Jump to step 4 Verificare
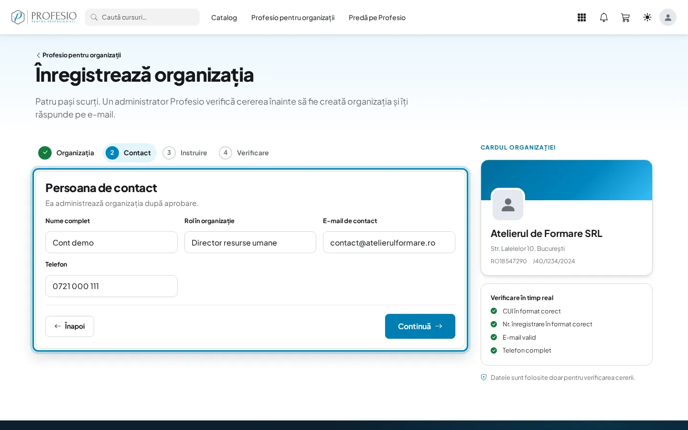 pyautogui.click(x=245, y=153)
